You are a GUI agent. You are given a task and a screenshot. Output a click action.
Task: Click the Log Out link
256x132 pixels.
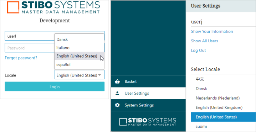point(198,51)
